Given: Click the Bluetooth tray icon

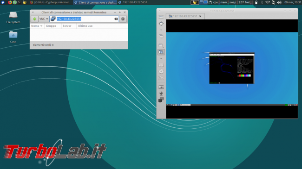Looking at the screenshot, I should point(262,2).
